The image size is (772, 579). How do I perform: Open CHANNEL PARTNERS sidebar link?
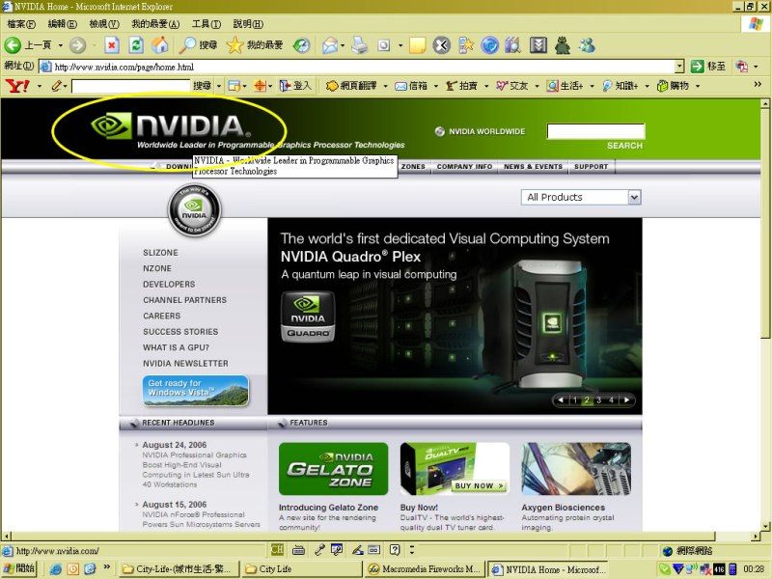[184, 300]
